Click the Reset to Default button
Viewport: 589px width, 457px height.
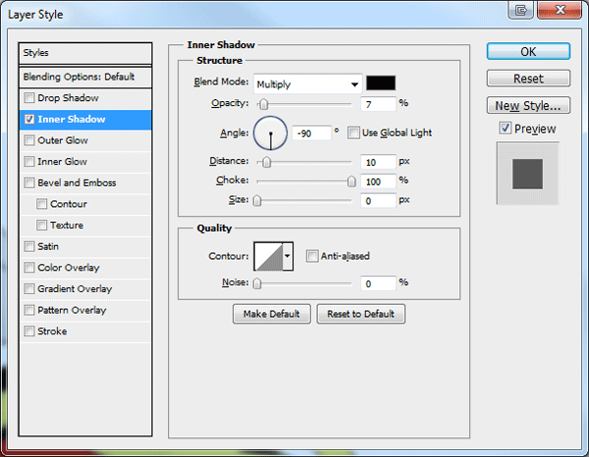coord(360,314)
